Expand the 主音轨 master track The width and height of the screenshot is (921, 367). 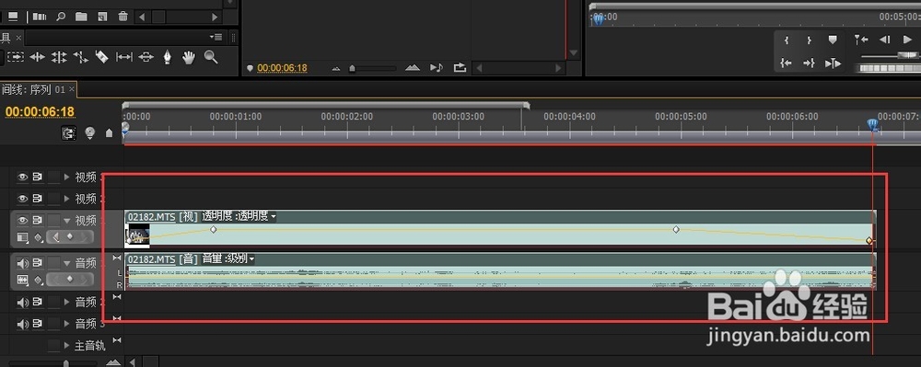pyautogui.click(x=67, y=346)
